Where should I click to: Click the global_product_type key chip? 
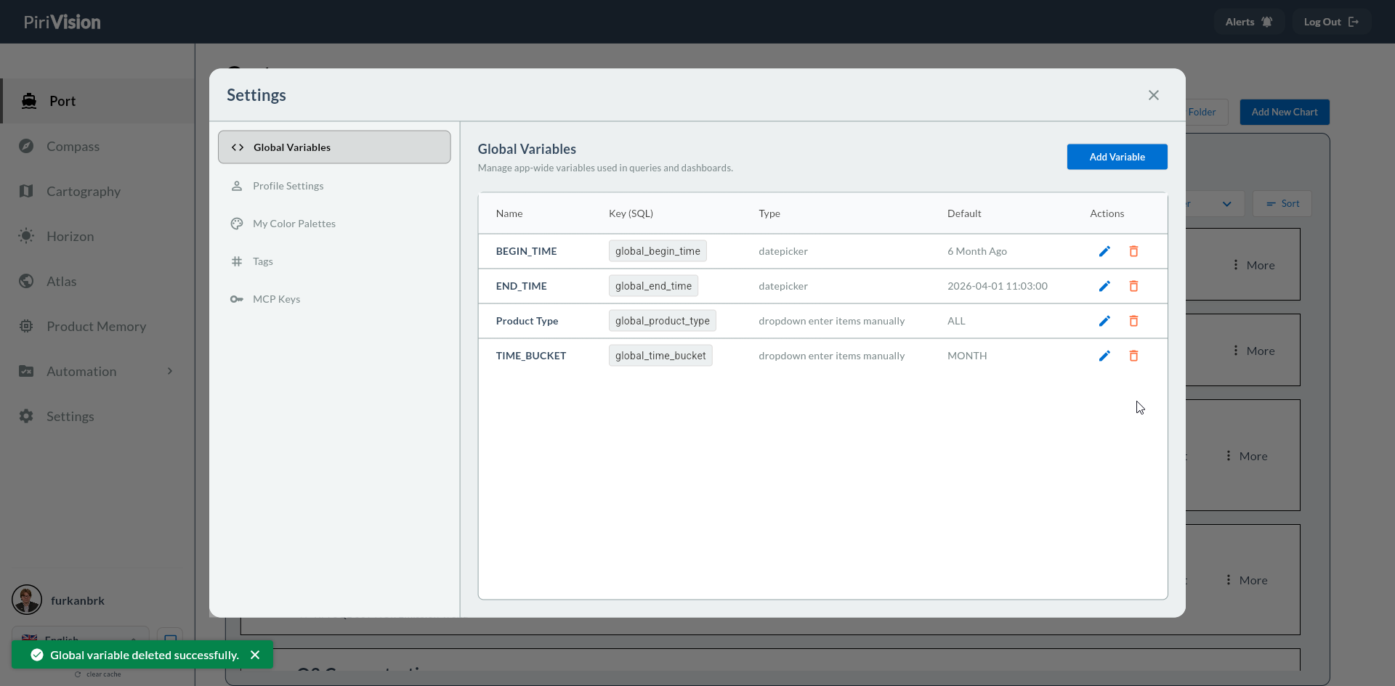tap(662, 321)
